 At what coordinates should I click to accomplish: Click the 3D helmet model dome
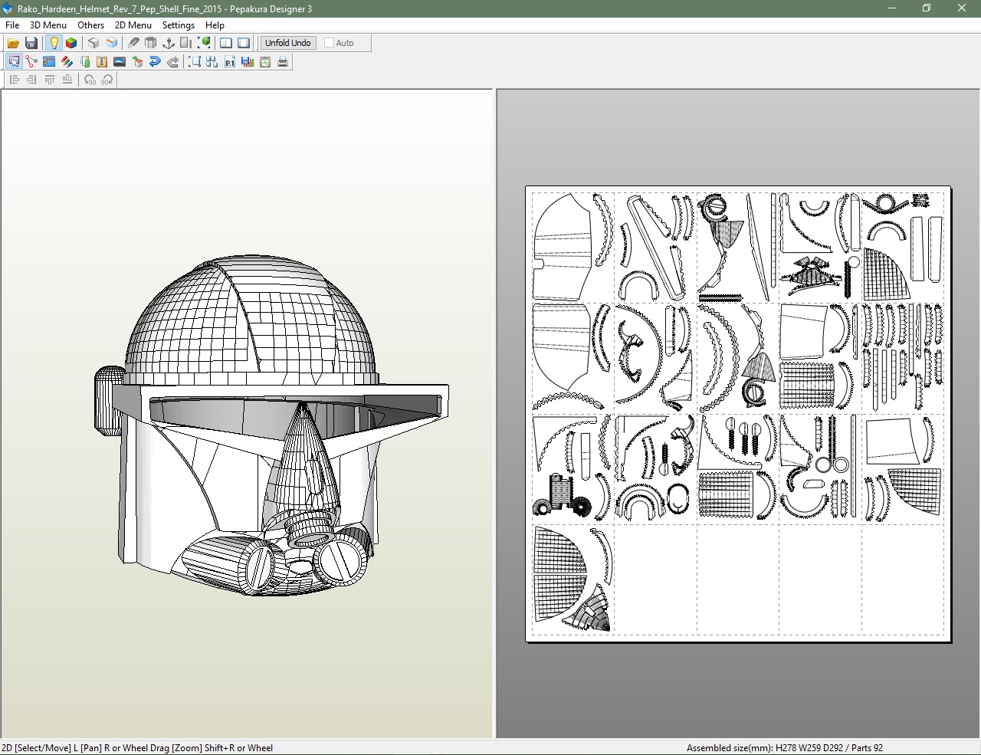tap(251, 320)
